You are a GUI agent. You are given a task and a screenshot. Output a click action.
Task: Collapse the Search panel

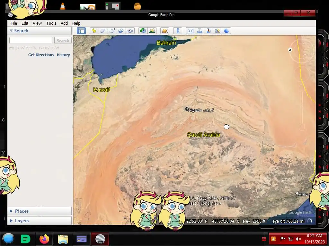[11, 31]
